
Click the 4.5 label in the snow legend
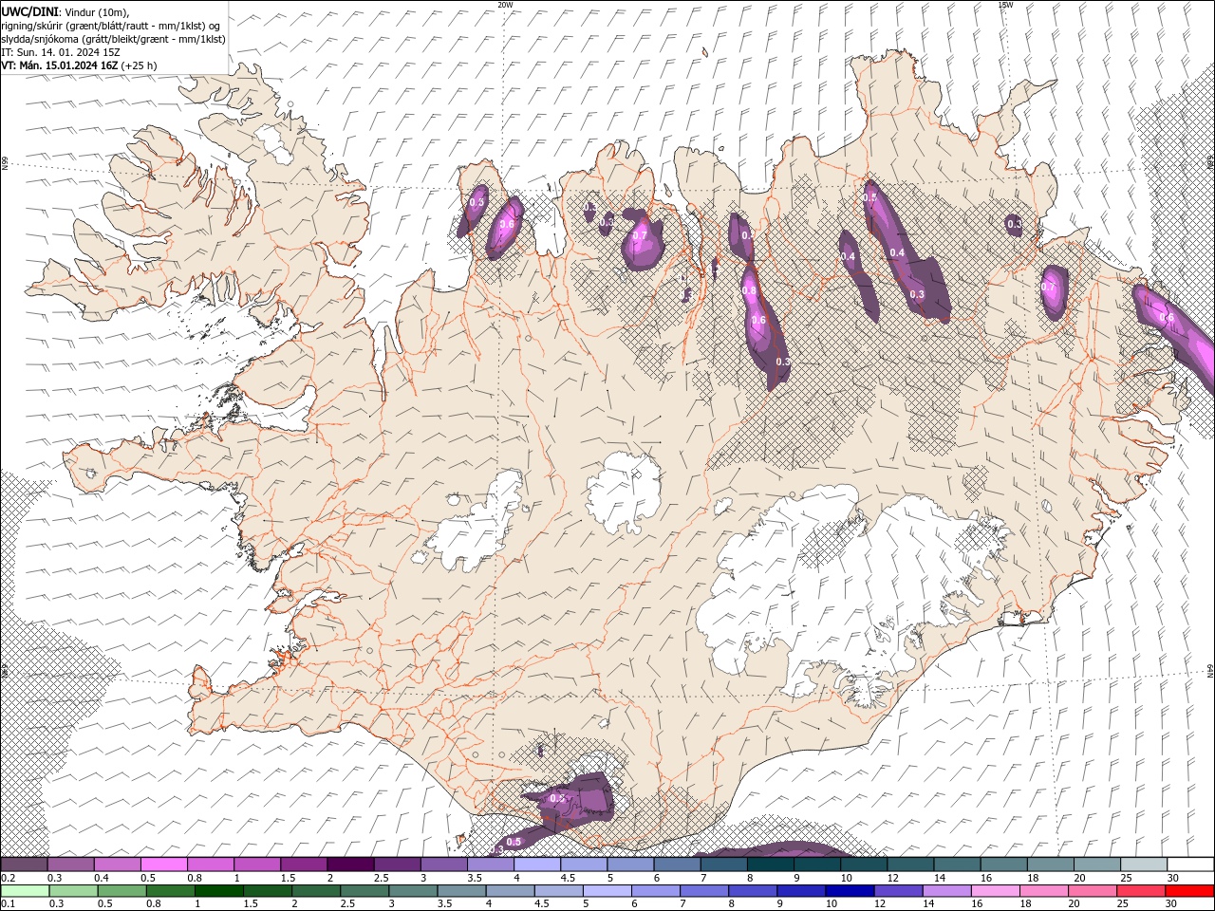coord(568,879)
